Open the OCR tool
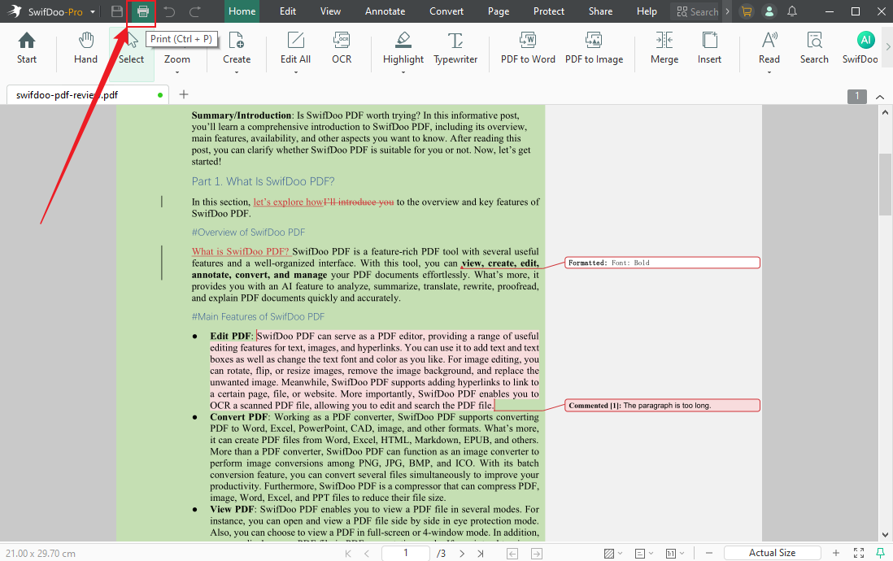The image size is (893, 561). (341, 47)
